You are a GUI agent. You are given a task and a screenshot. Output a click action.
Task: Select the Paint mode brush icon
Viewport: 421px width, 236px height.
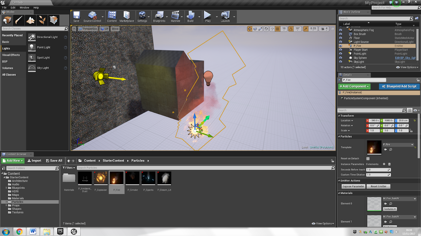(x=19, y=20)
